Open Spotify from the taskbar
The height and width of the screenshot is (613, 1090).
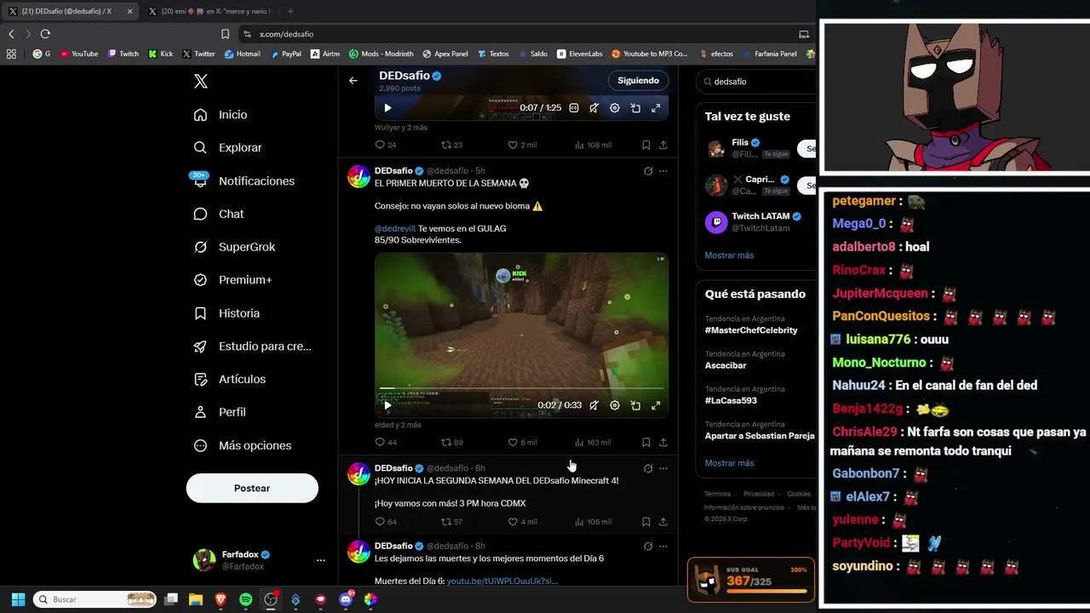pyautogui.click(x=246, y=599)
